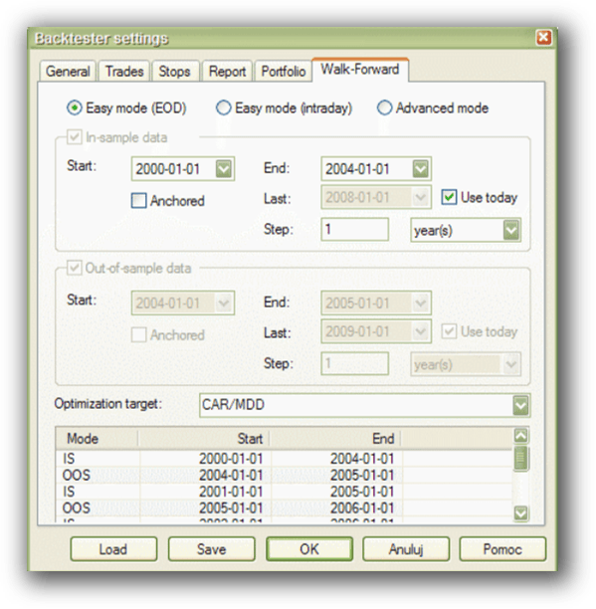Select the Walk-Forward tab
This screenshot has width=596, height=609.
(x=360, y=70)
